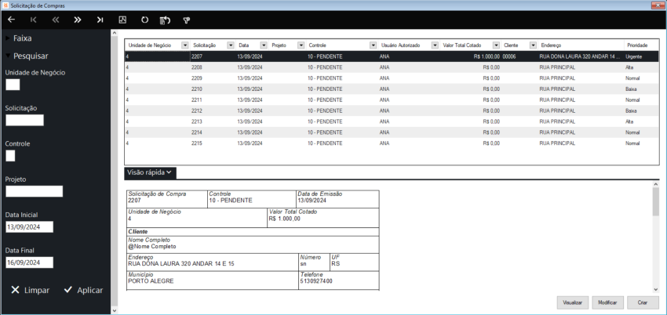Click the Unidade de Negócio input field

(x=13, y=85)
